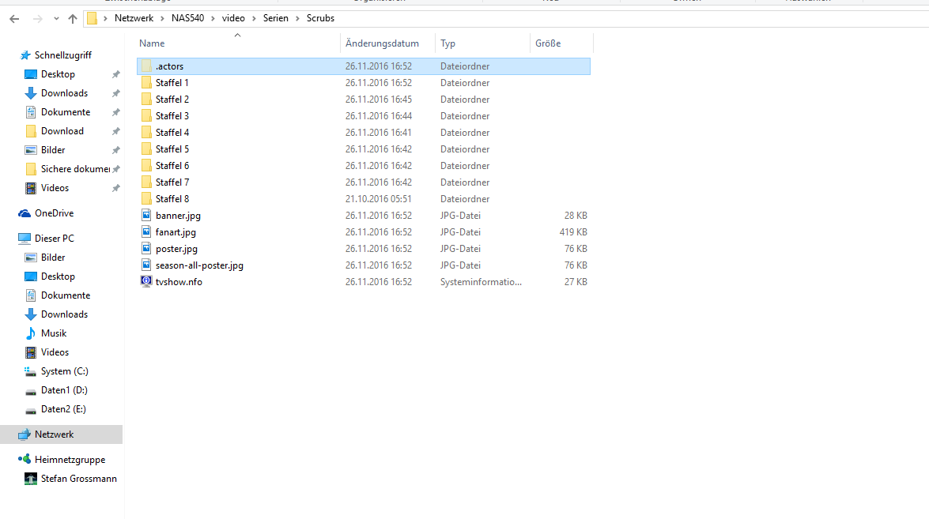929x519 pixels.
Task: Sort files by the Name column
Action: [x=152, y=43]
